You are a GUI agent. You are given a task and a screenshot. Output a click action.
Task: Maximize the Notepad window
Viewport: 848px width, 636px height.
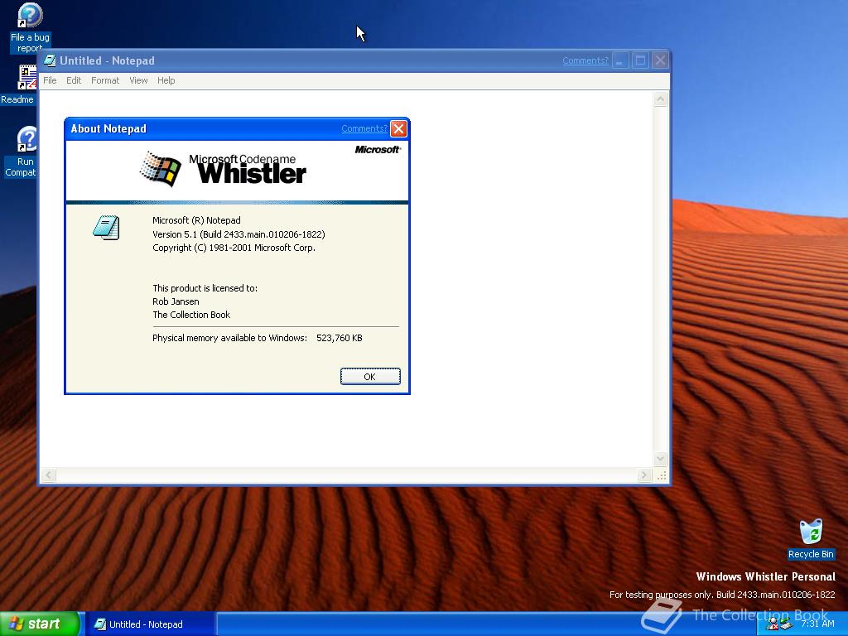[x=640, y=60]
